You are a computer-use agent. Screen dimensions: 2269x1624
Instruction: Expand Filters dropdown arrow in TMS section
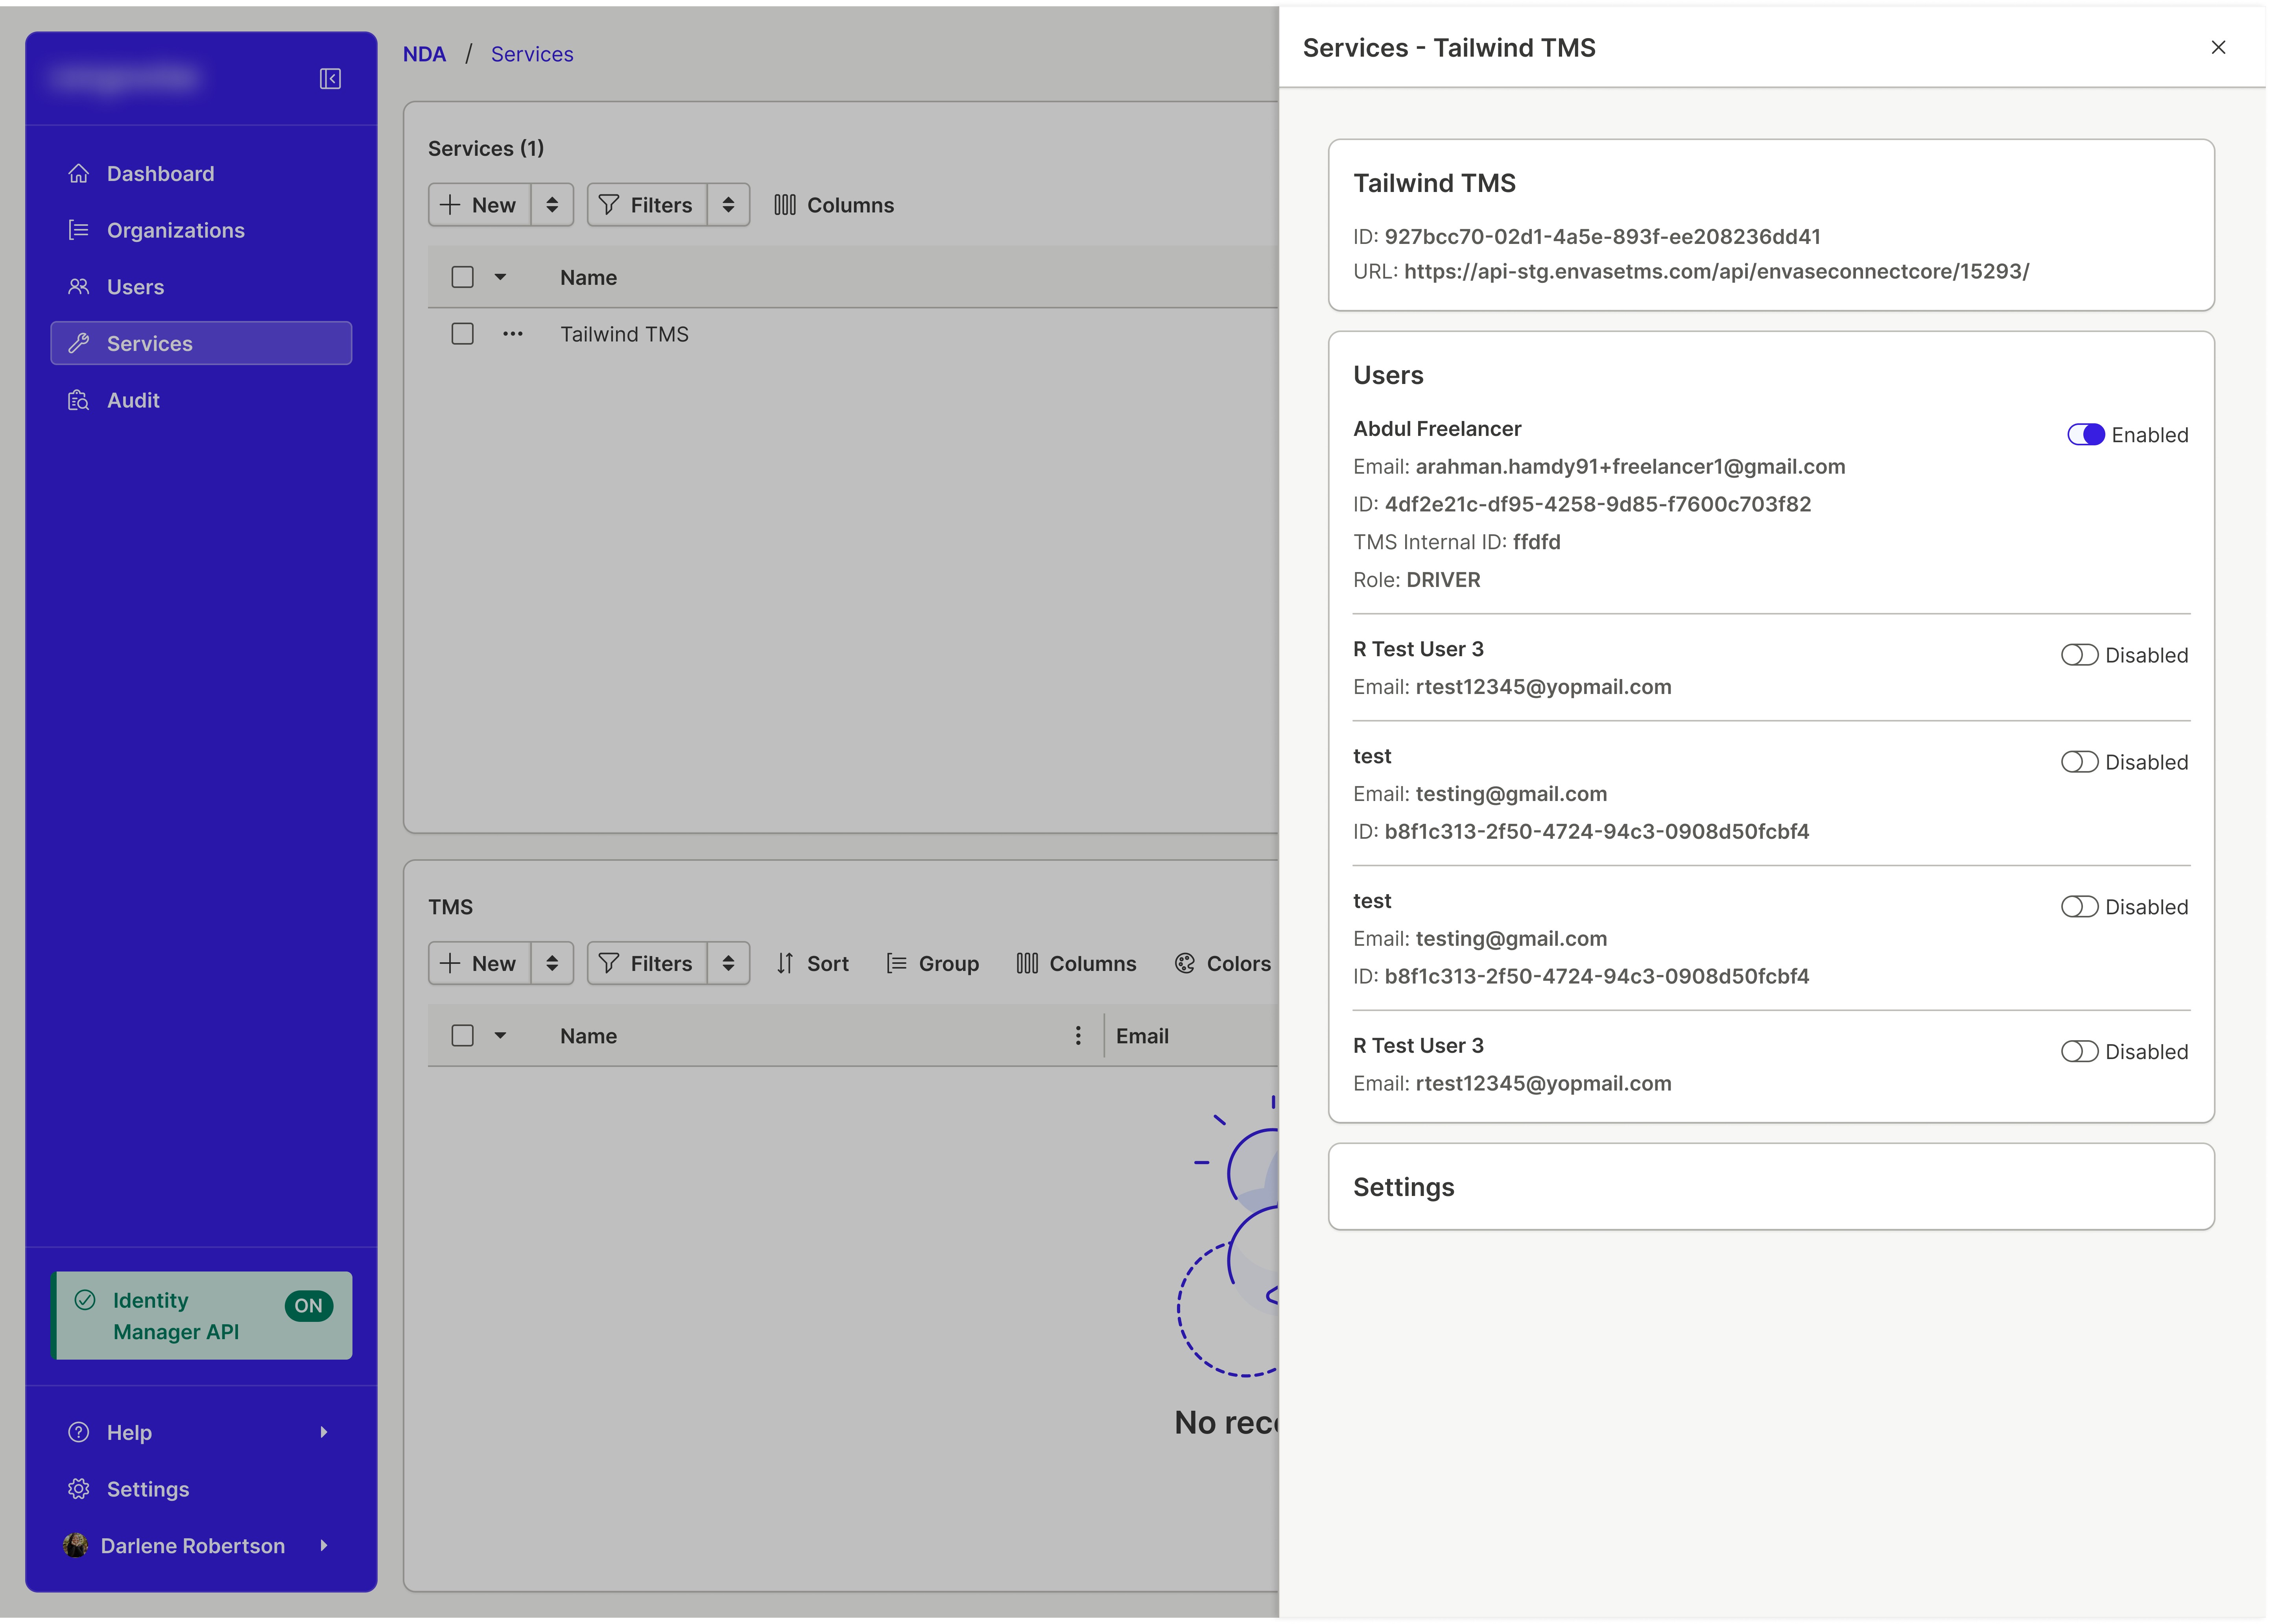click(x=728, y=963)
